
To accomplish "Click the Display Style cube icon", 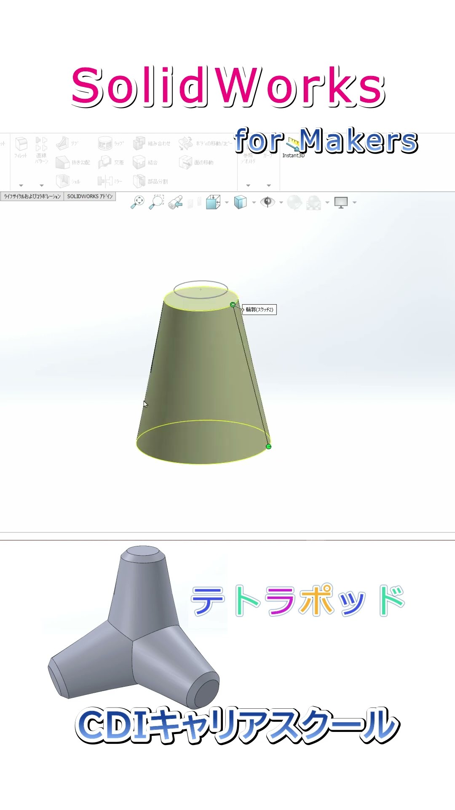I will (240, 202).
